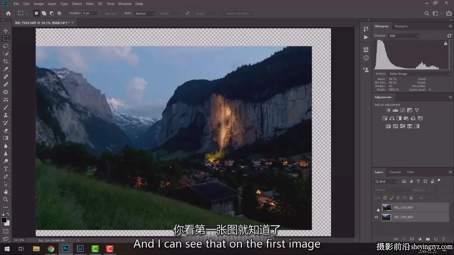Screen dimensions: 454x255
Task: Open the Actions panel play icon
Action: click(x=366, y=37)
